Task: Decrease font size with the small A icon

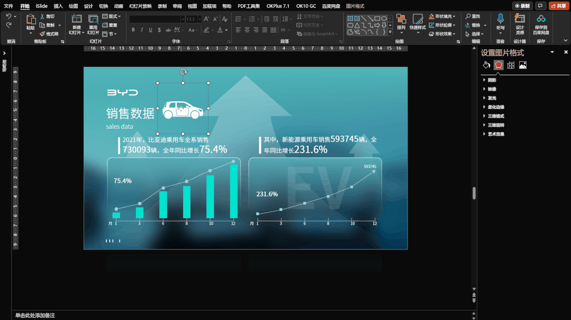Action: point(215,19)
